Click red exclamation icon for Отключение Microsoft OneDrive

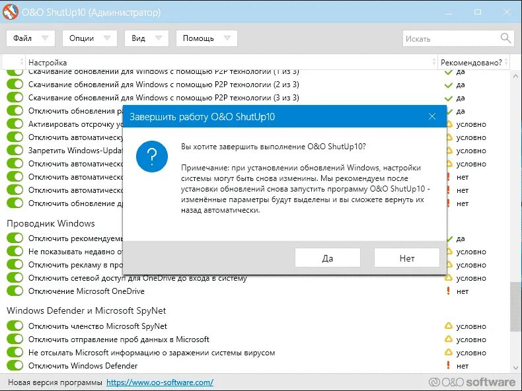[449, 291]
